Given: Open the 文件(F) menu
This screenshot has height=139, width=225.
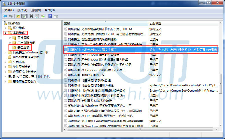Looking at the screenshot, I should pos(9,10).
